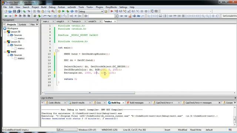Close the Logs & others panel
This screenshot has height=133, width=237.
[236, 98]
